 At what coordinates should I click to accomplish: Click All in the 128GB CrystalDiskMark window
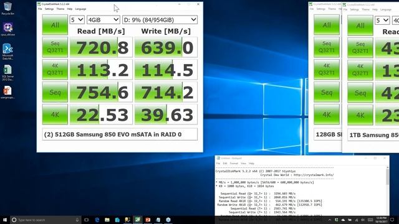(327, 25)
